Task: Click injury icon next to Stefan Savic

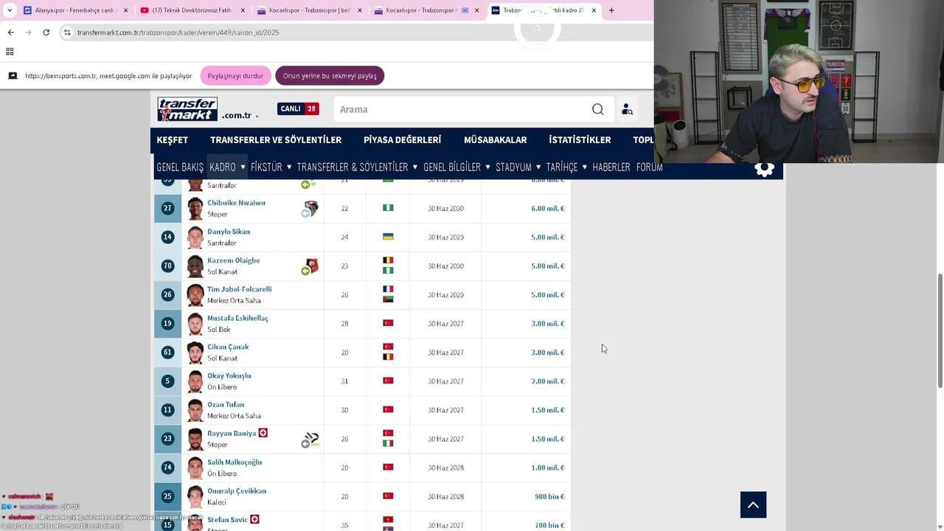Action: (x=254, y=519)
